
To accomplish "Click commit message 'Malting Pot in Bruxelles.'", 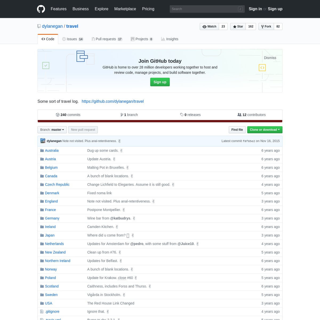I will point(106,167).
